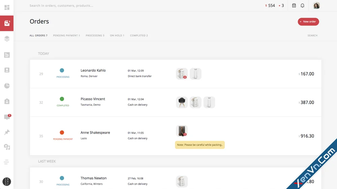Click the 387.00 order total

point(306,102)
